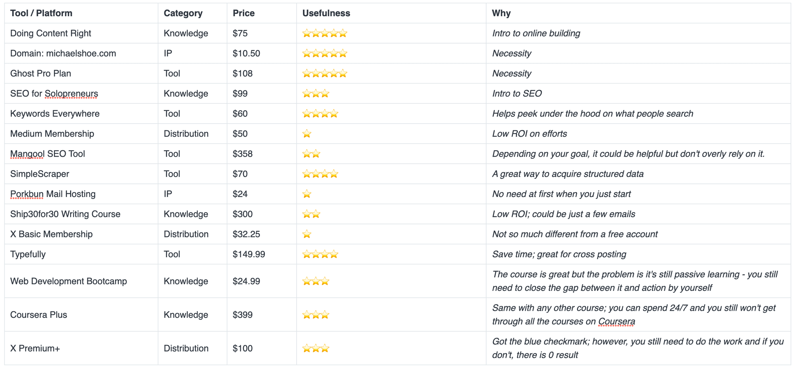
Task: Click the four-star rating beside Typefully
Action: (320, 254)
